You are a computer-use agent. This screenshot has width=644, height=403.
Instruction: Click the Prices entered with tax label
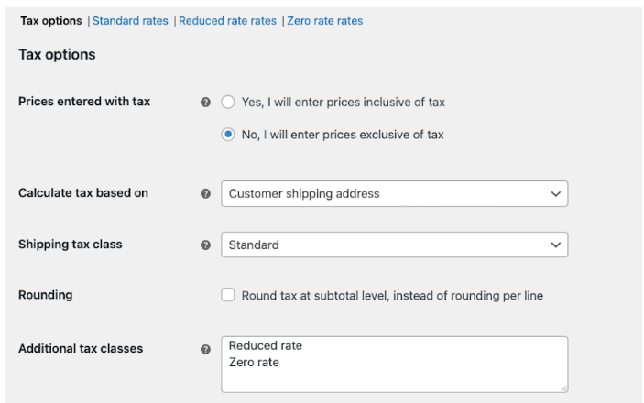tap(84, 102)
